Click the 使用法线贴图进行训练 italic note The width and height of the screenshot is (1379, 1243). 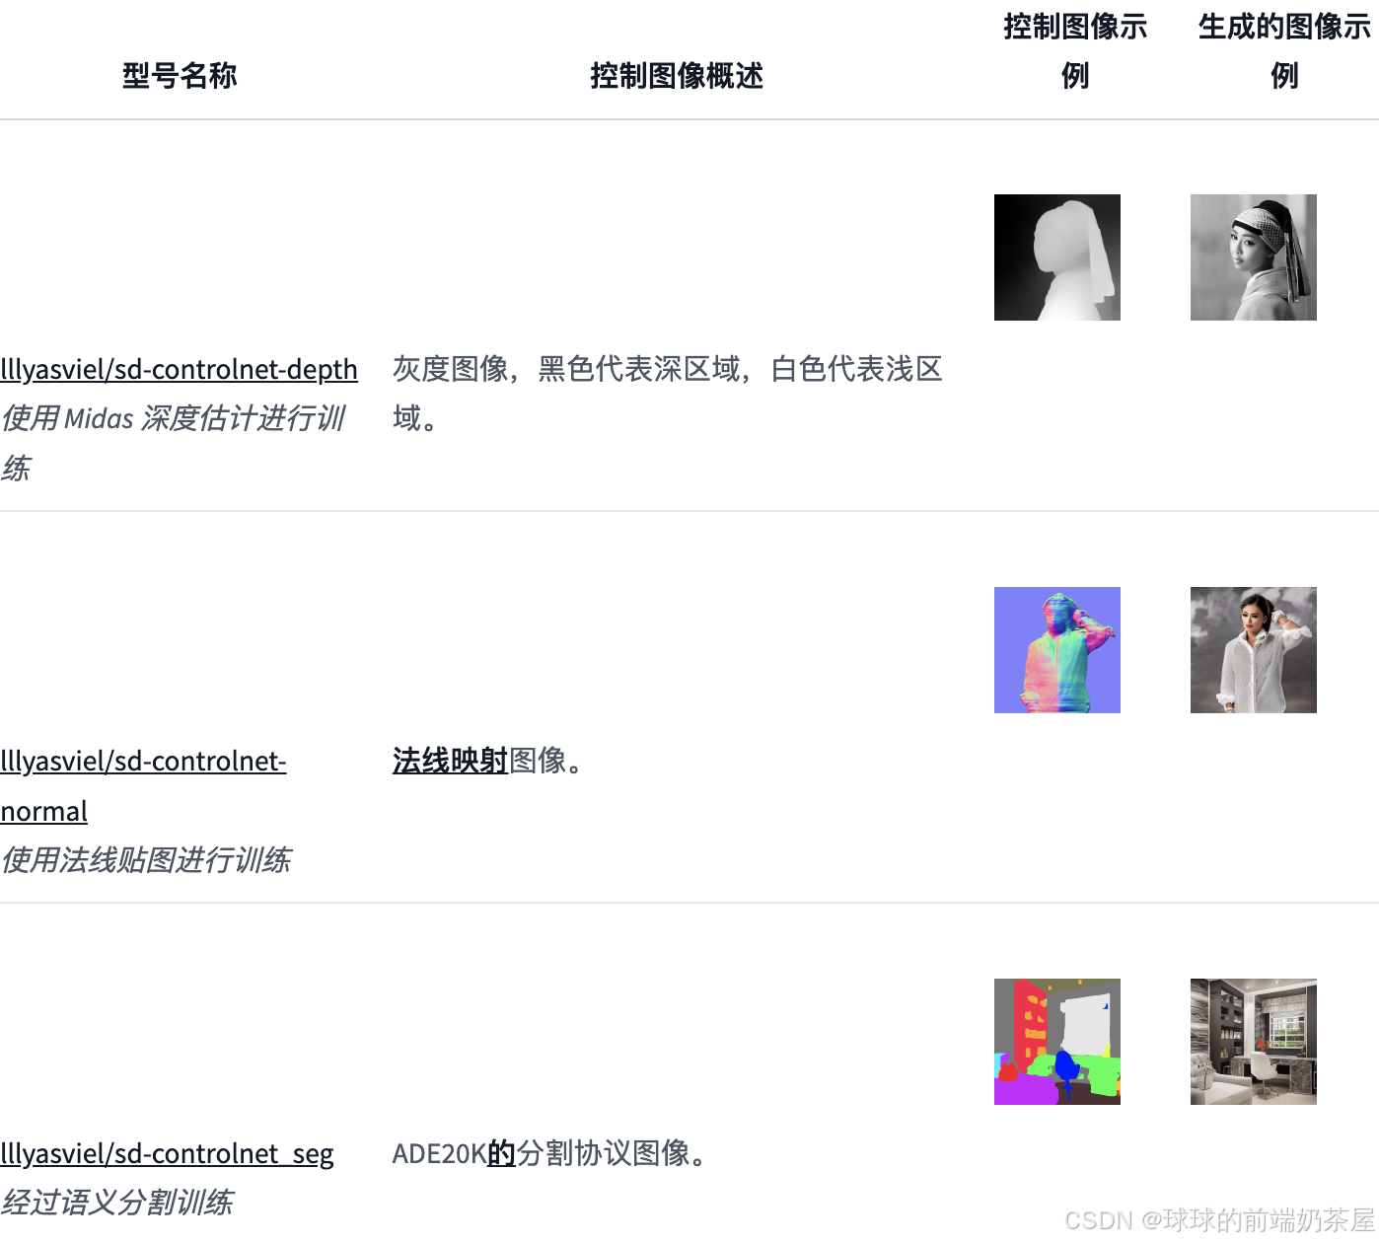[146, 860]
